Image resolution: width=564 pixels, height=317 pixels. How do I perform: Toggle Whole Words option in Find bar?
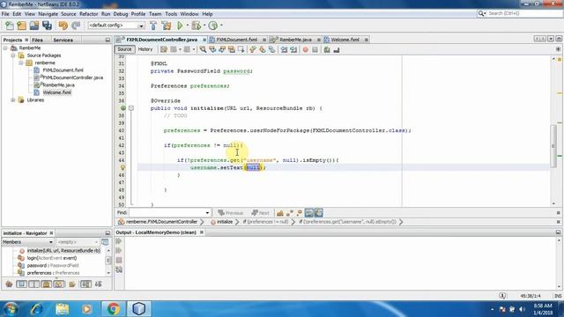point(290,213)
